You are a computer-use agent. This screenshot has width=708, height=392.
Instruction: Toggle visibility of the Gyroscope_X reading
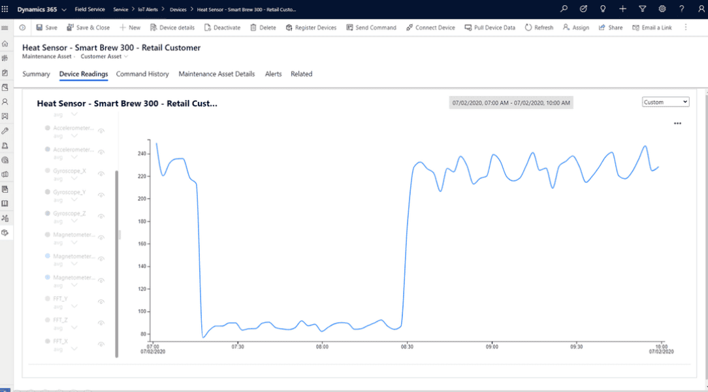click(101, 174)
